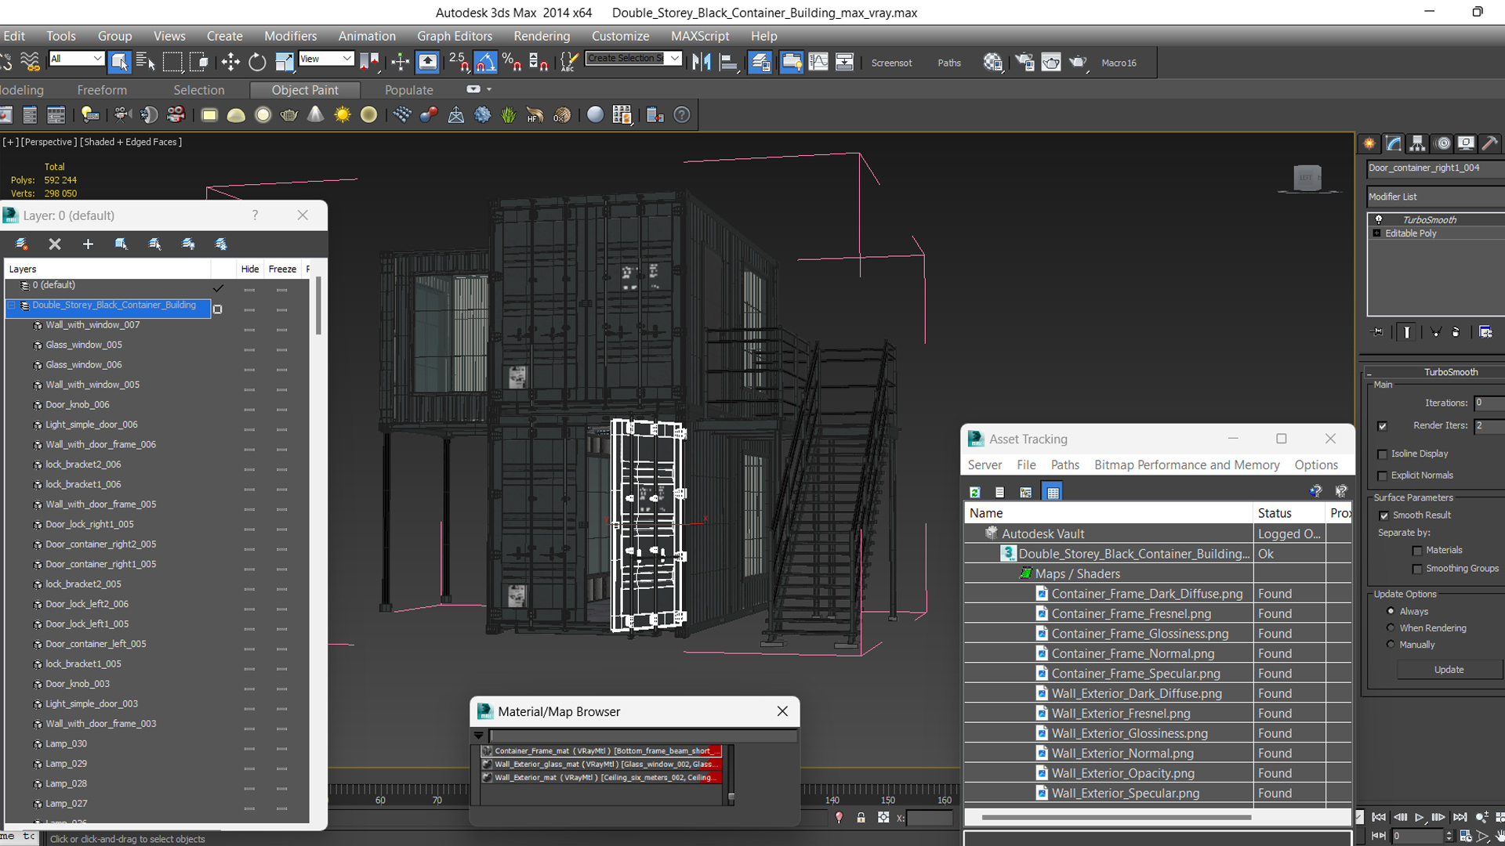Open the Rendering menu
Viewport: 1505px width, 846px height.
[542, 36]
